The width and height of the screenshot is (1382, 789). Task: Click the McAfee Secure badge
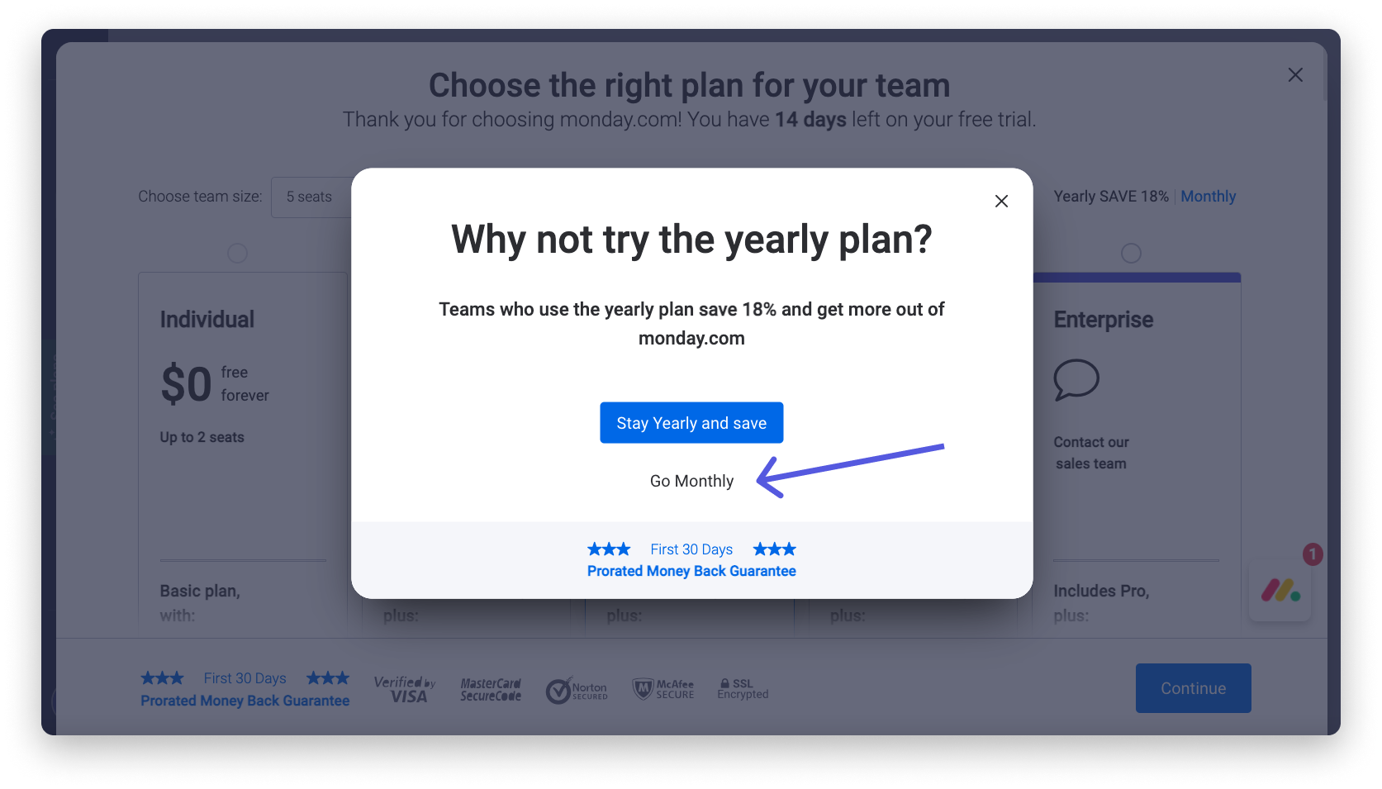(663, 689)
